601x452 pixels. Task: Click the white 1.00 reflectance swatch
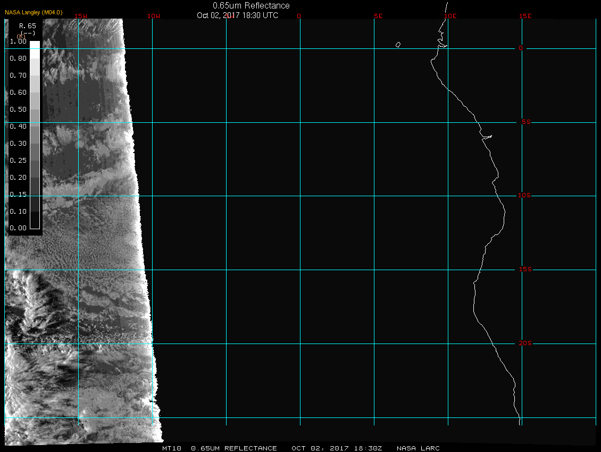(x=35, y=45)
